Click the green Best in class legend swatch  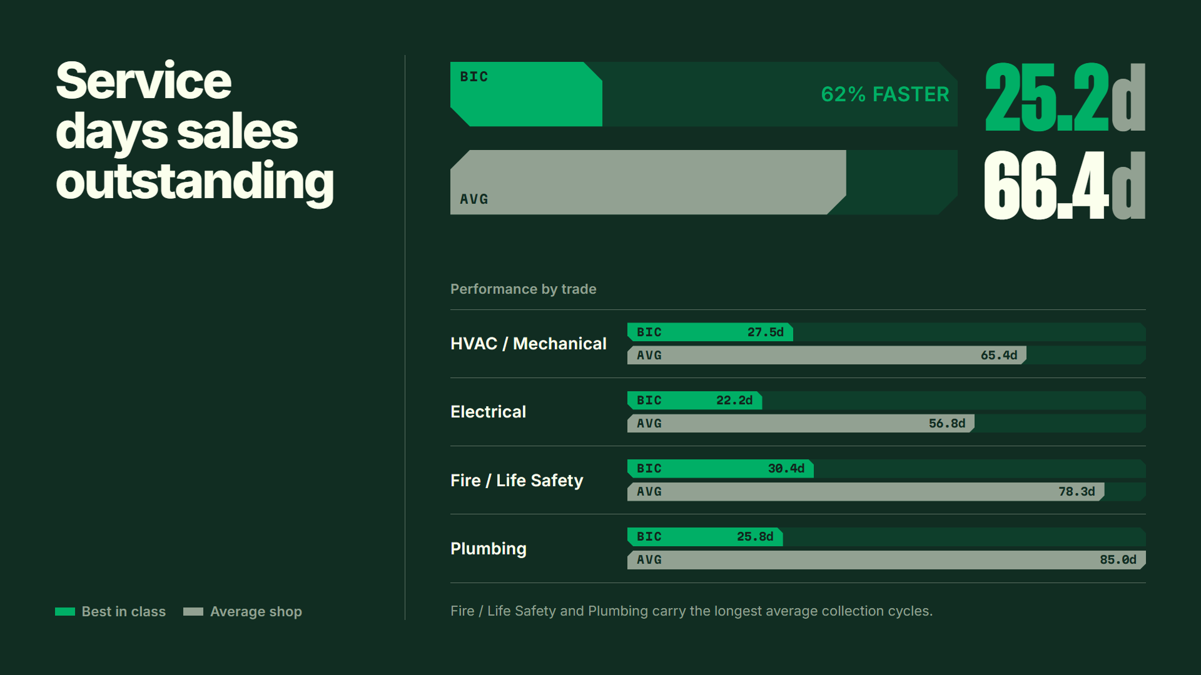[x=65, y=611]
